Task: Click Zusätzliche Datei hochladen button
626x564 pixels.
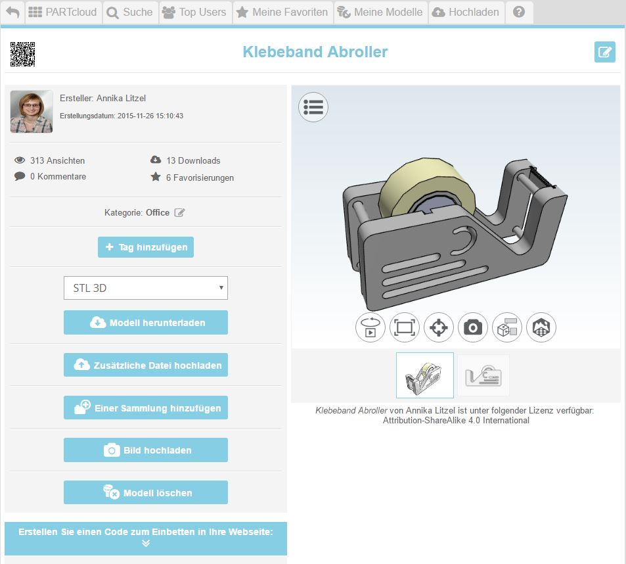Action: (x=146, y=365)
